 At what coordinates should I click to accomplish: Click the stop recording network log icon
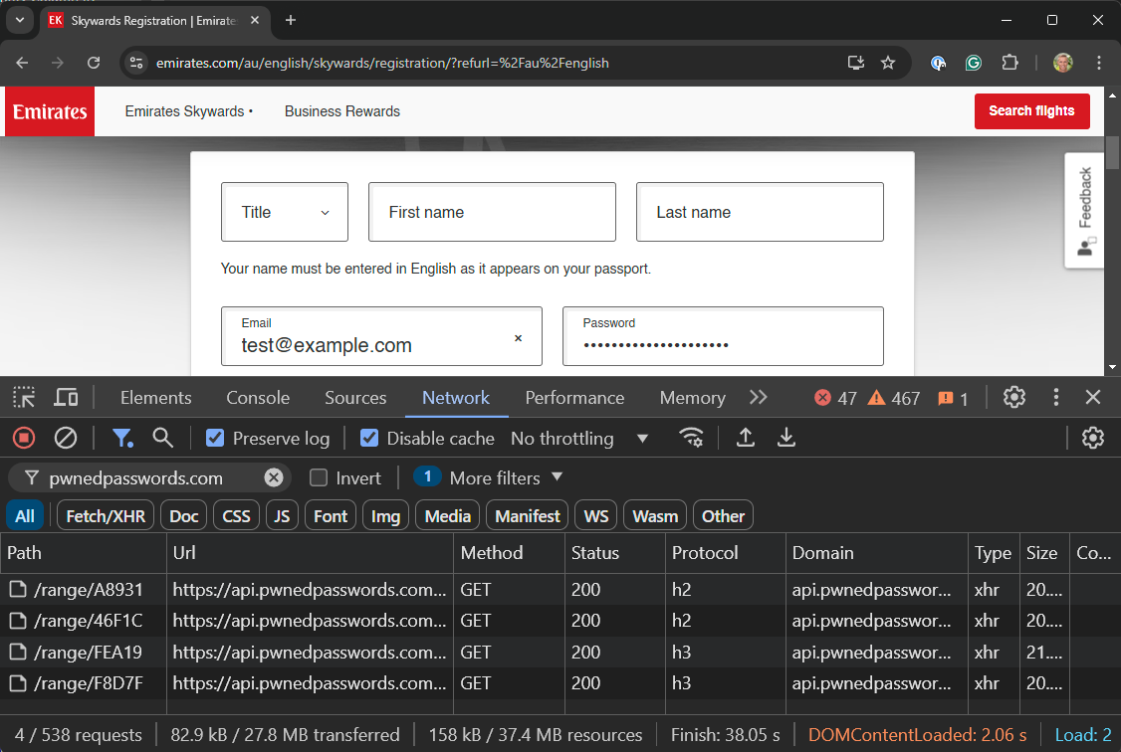[x=24, y=438]
